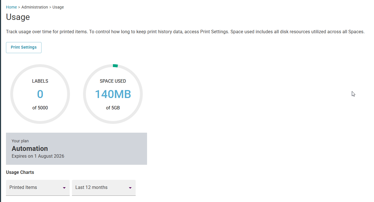The height and width of the screenshot is (202, 374).
Task: Select the Automation plan card
Action: coord(76,149)
